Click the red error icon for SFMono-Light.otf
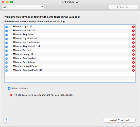Image resolution: width=140 pixels, height=127 pixels. tap(133, 27)
